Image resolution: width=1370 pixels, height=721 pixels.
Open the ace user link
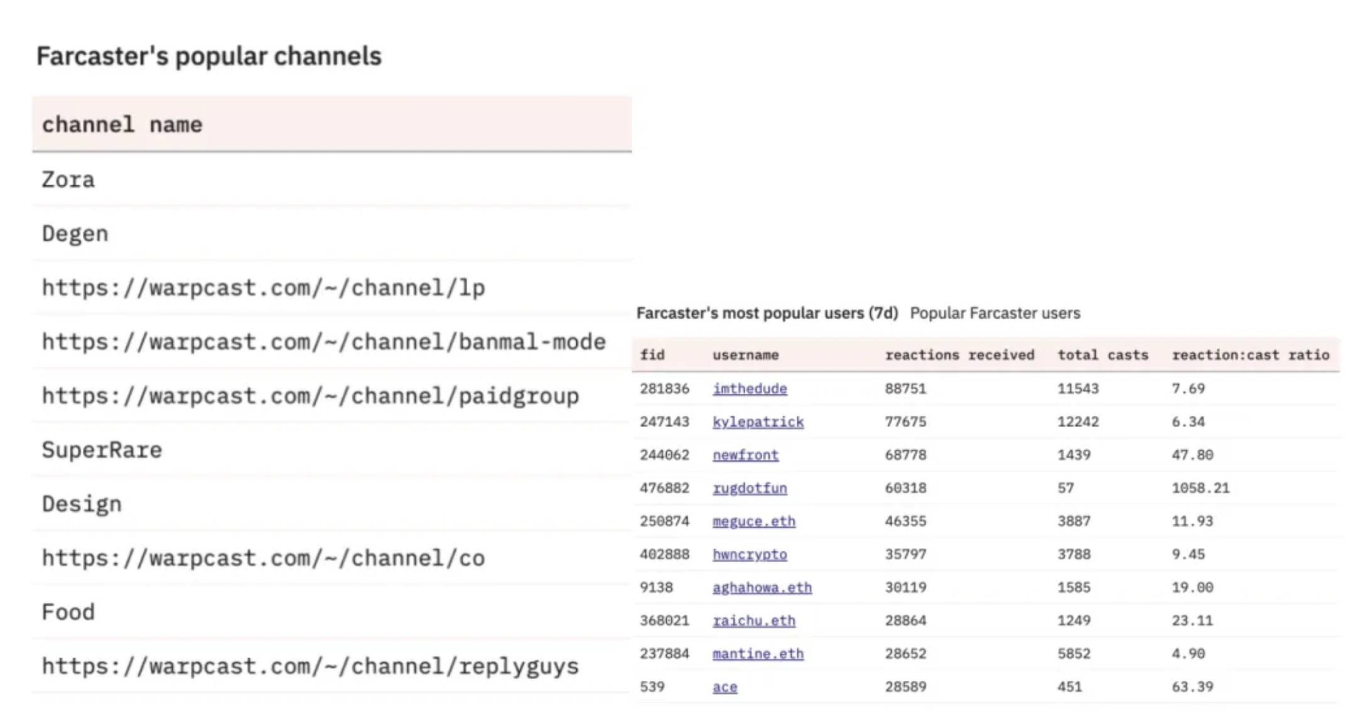click(x=725, y=687)
